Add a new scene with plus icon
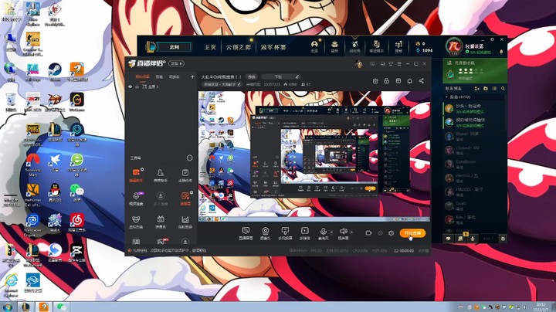 pyautogui.click(x=192, y=76)
